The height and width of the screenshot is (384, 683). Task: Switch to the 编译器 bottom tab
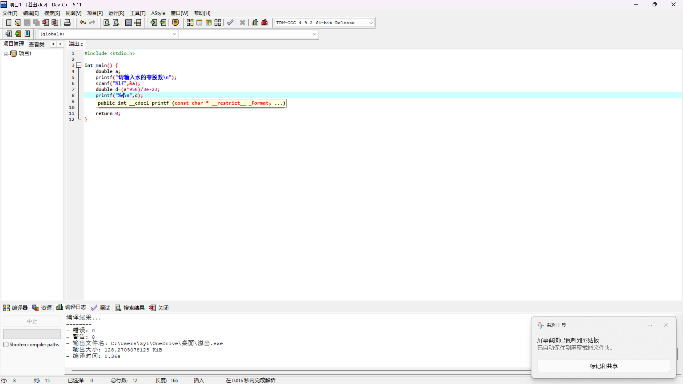(x=15, y=308)
